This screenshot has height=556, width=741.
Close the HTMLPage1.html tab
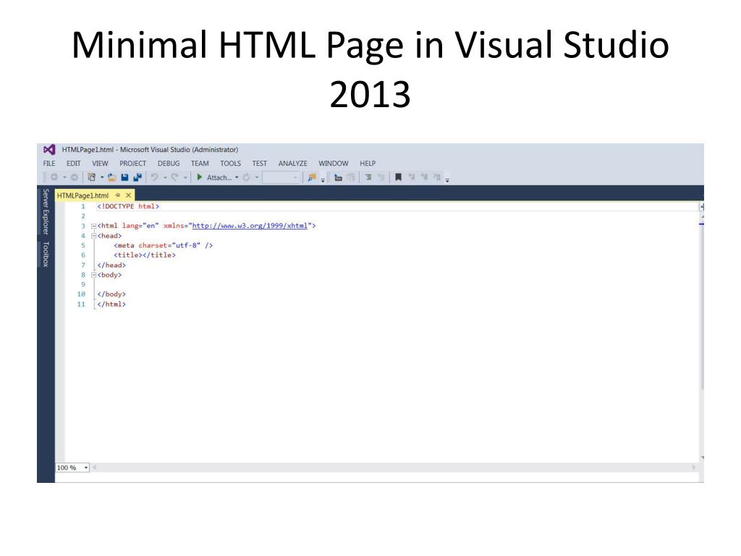[x=128, y=195]
